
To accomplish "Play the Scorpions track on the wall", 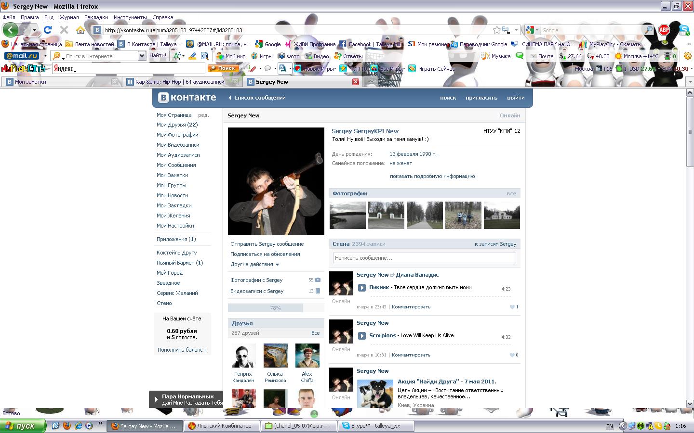I will point(362,336).
